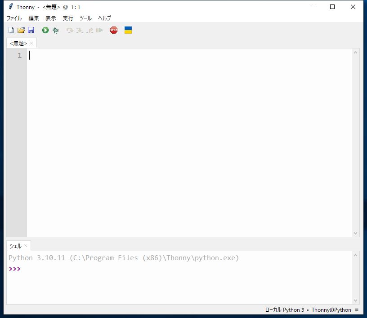Click line number 1 in the gutter

click(19, 55)
